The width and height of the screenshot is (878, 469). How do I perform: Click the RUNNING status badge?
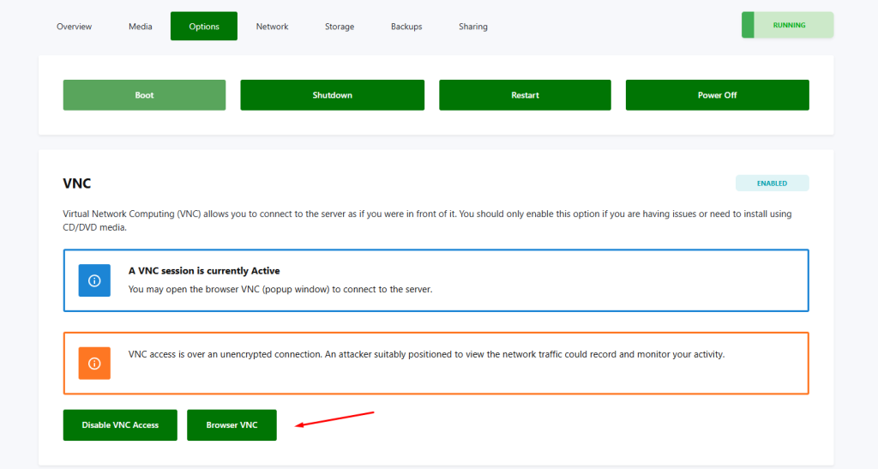[x=787, y=25]
